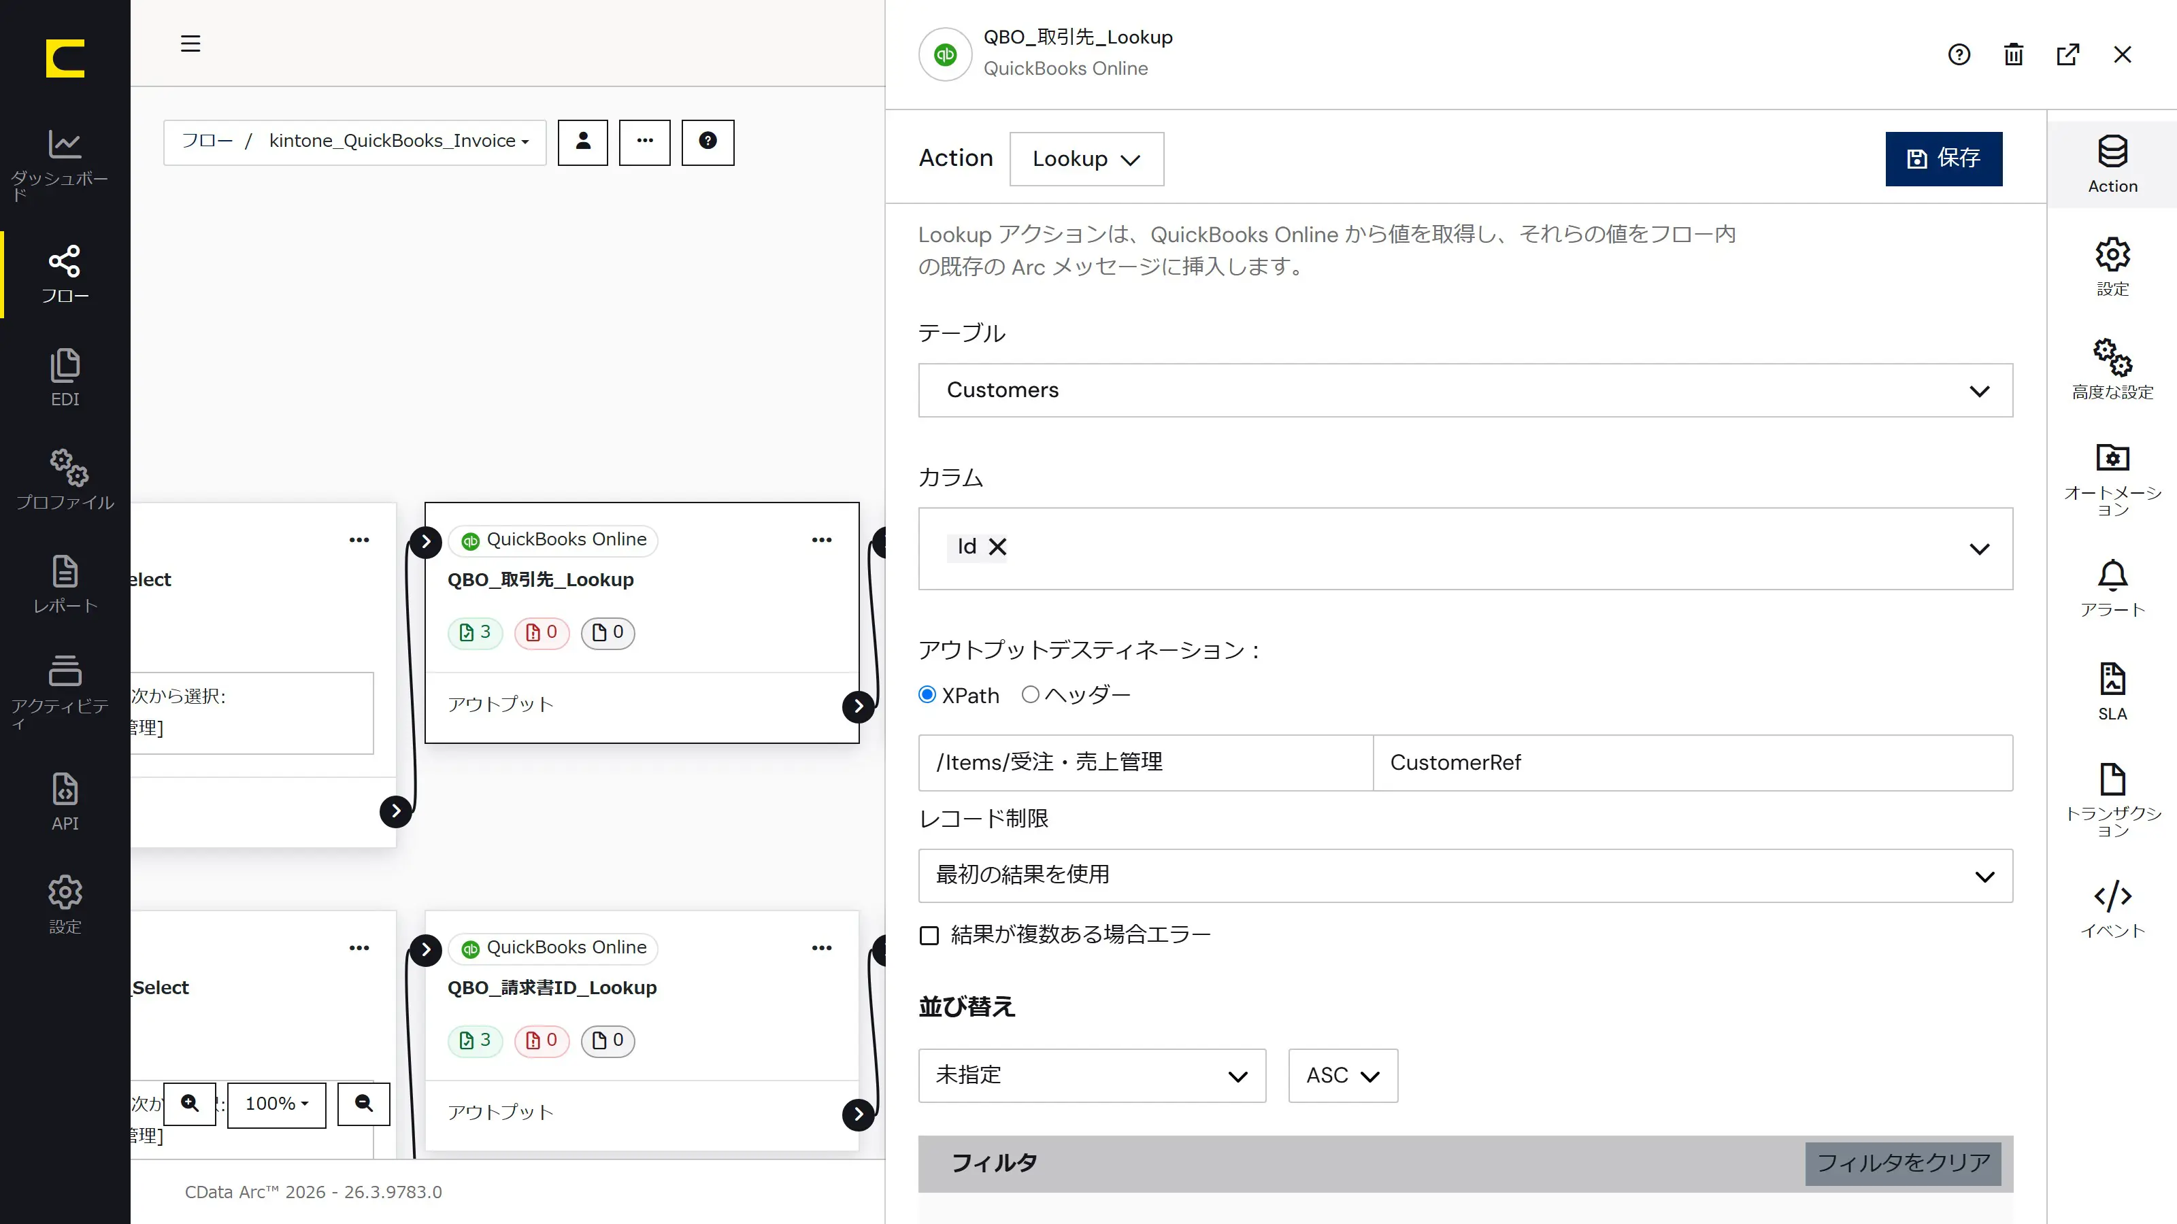Open QBO_取引先_Lookup card options menu
The width and height of the screenshot is (2177, 1224).
[x=822, y=540]
